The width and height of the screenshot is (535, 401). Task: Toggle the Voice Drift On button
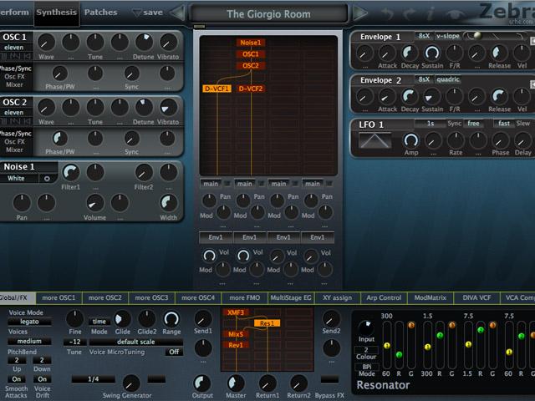coord(43,378)
